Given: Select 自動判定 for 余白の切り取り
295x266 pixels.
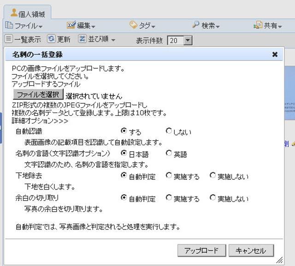Looking at the screenshot, I should pyautogui.click(x=124, y=197).
